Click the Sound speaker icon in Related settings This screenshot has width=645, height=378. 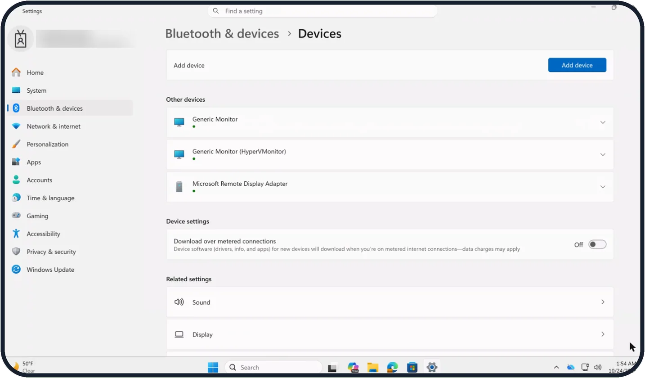(179, 302)
